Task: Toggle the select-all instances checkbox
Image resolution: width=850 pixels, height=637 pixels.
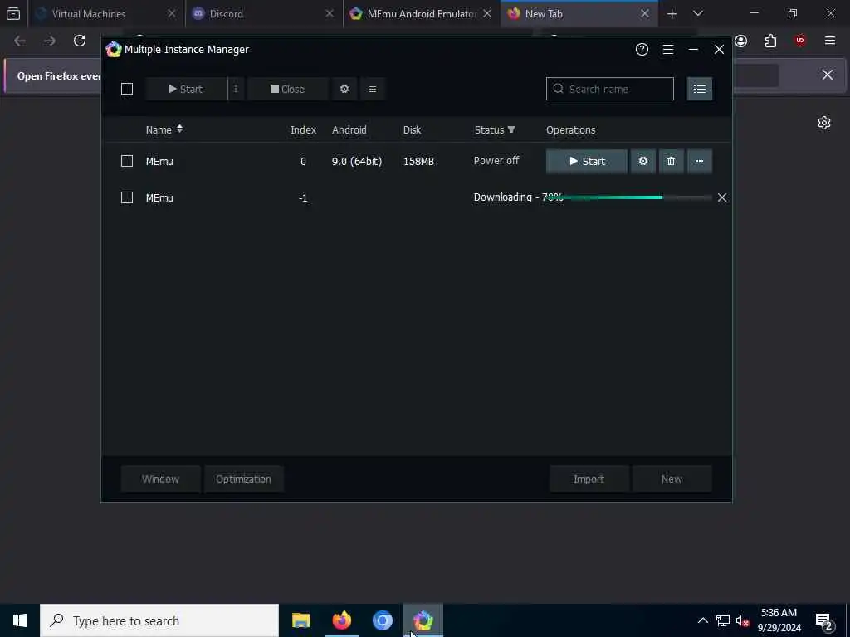Action: tap(127, 89)
